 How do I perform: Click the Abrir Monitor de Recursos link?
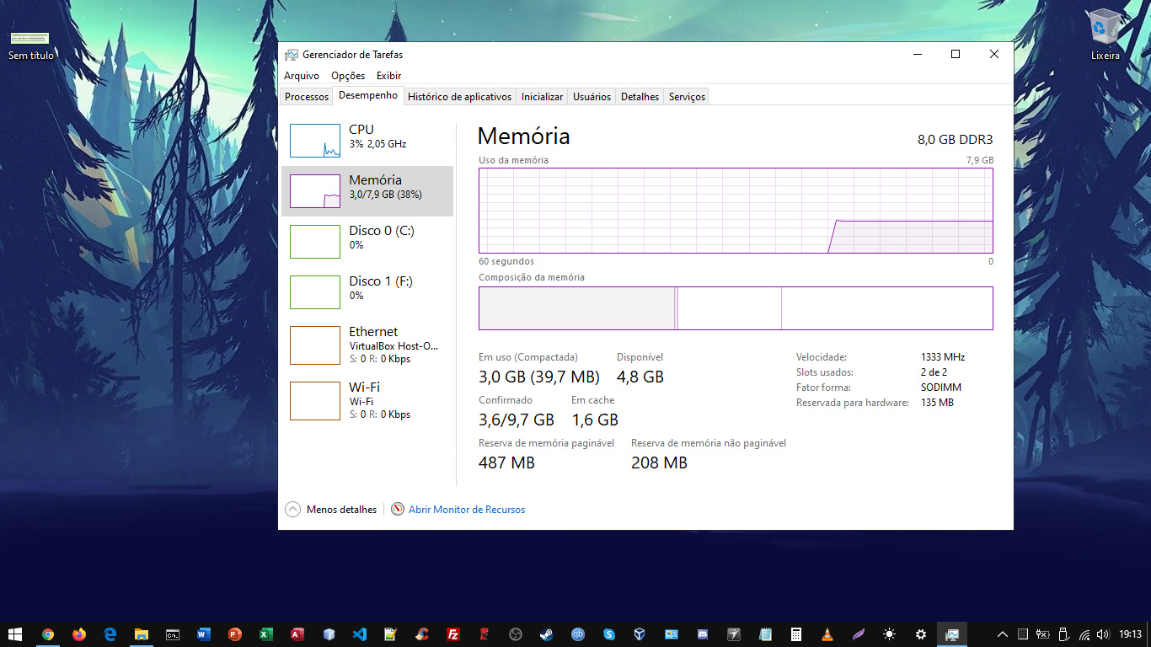pyautogui.click(x=466, y=510)
